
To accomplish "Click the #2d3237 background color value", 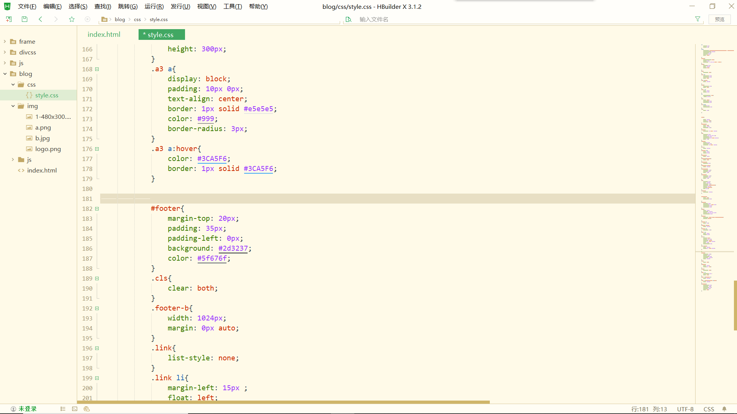I will tap(233, 248).
